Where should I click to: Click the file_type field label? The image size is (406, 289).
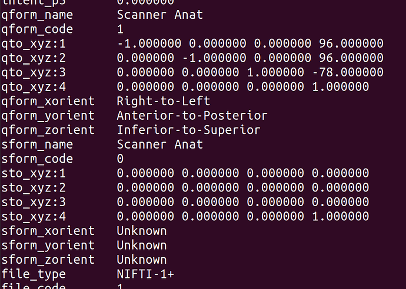click(x=34, y=275)
